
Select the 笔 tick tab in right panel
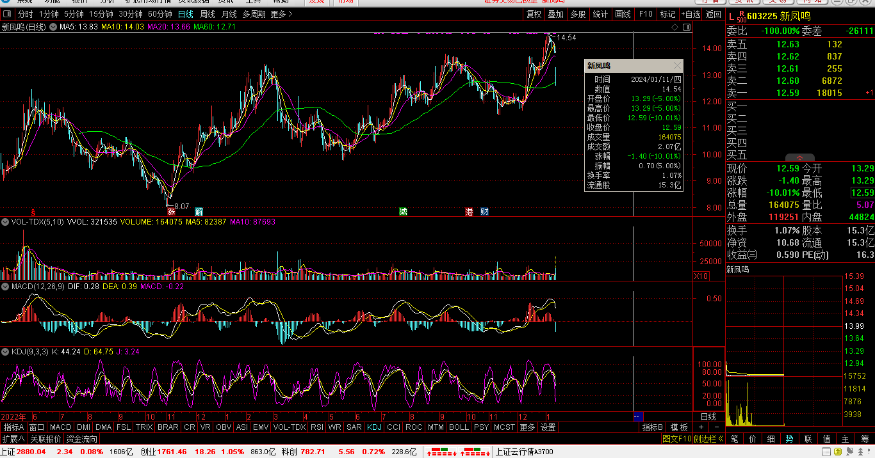[x=734, y=439]
